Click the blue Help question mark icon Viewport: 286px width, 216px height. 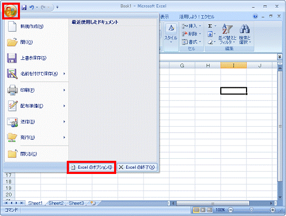click(x=256, y=16)
